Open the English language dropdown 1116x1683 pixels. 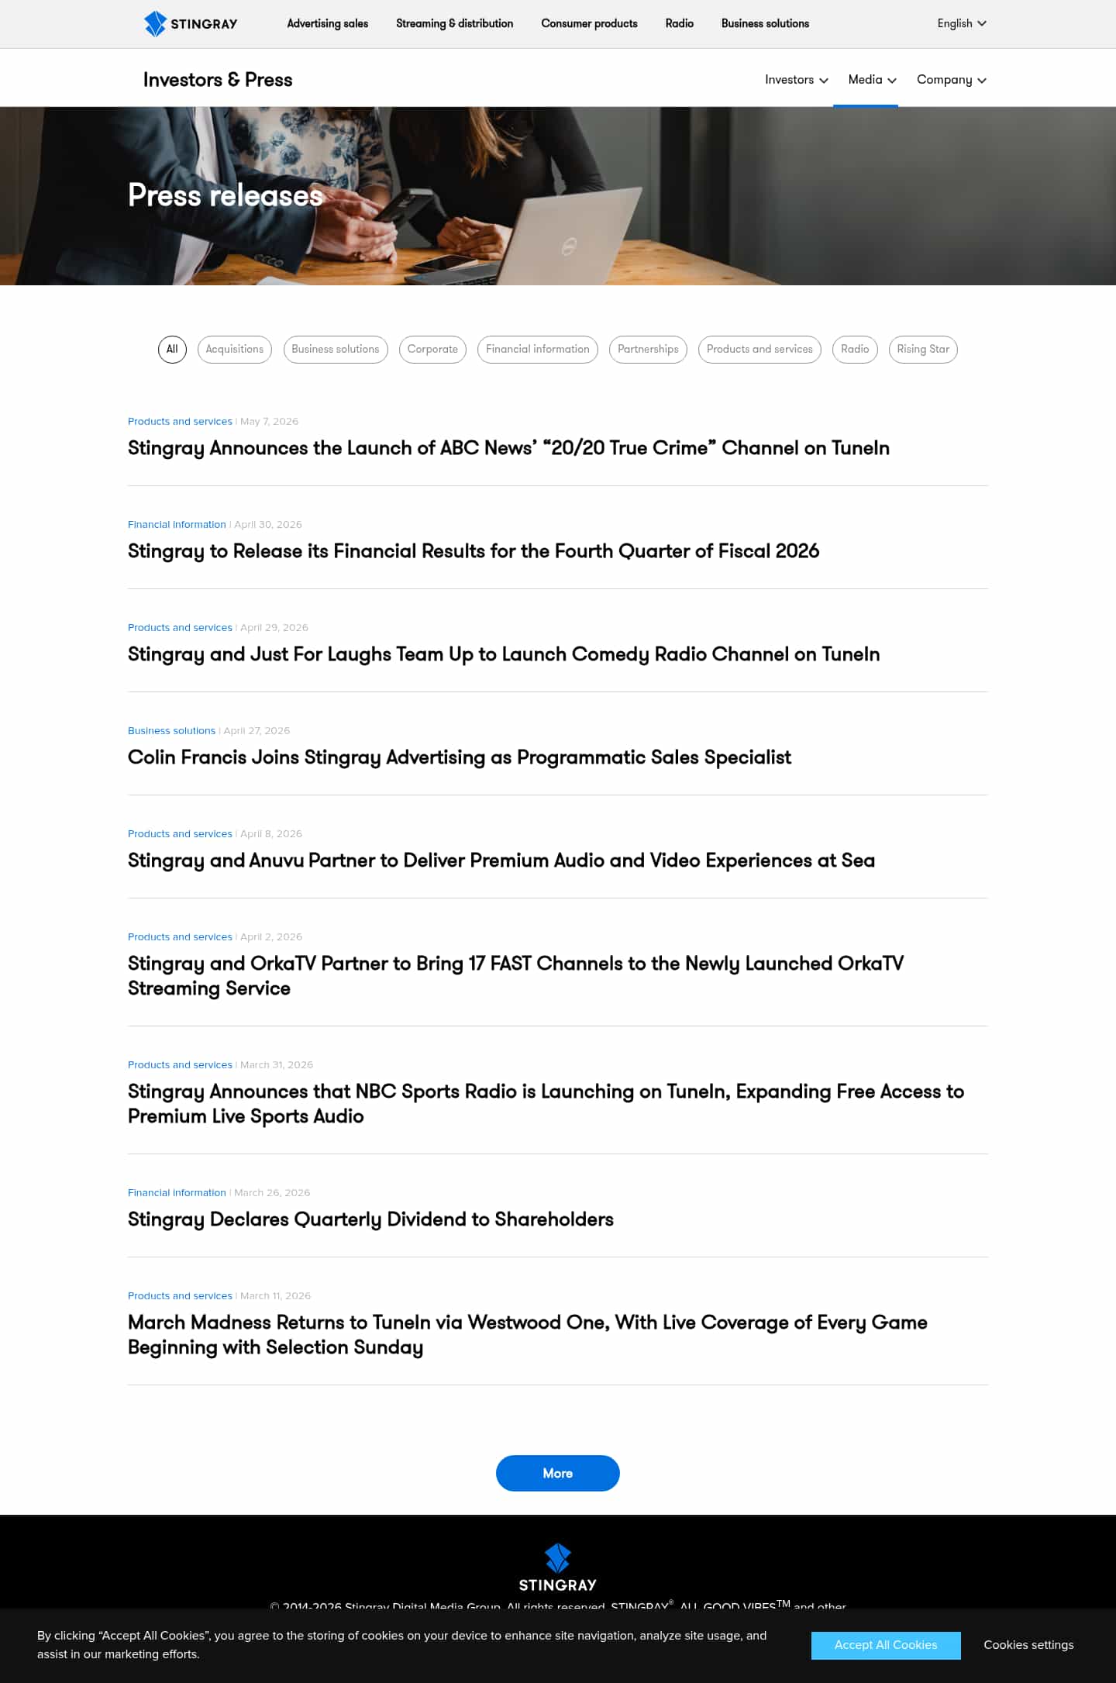tap(962, 23)
